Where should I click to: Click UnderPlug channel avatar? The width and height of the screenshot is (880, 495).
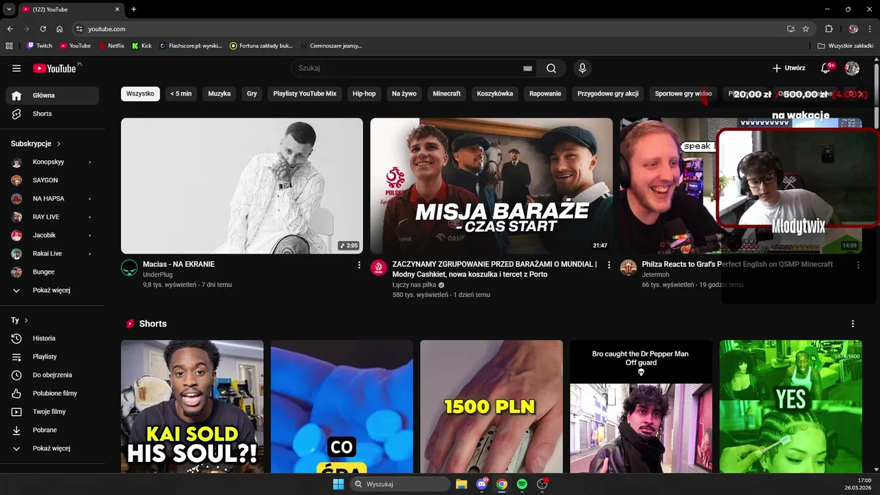click(x=129, y=268)
